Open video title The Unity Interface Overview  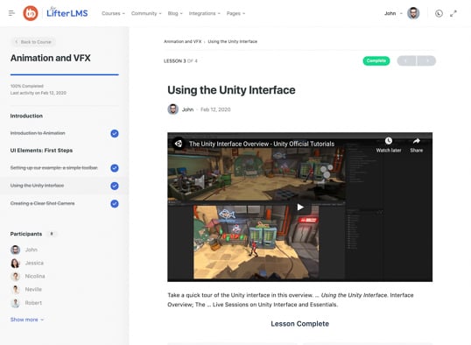click(262, 144)
